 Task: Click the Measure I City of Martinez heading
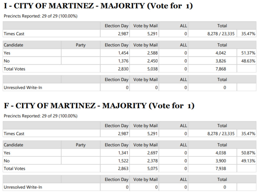[x=98, y=6]
